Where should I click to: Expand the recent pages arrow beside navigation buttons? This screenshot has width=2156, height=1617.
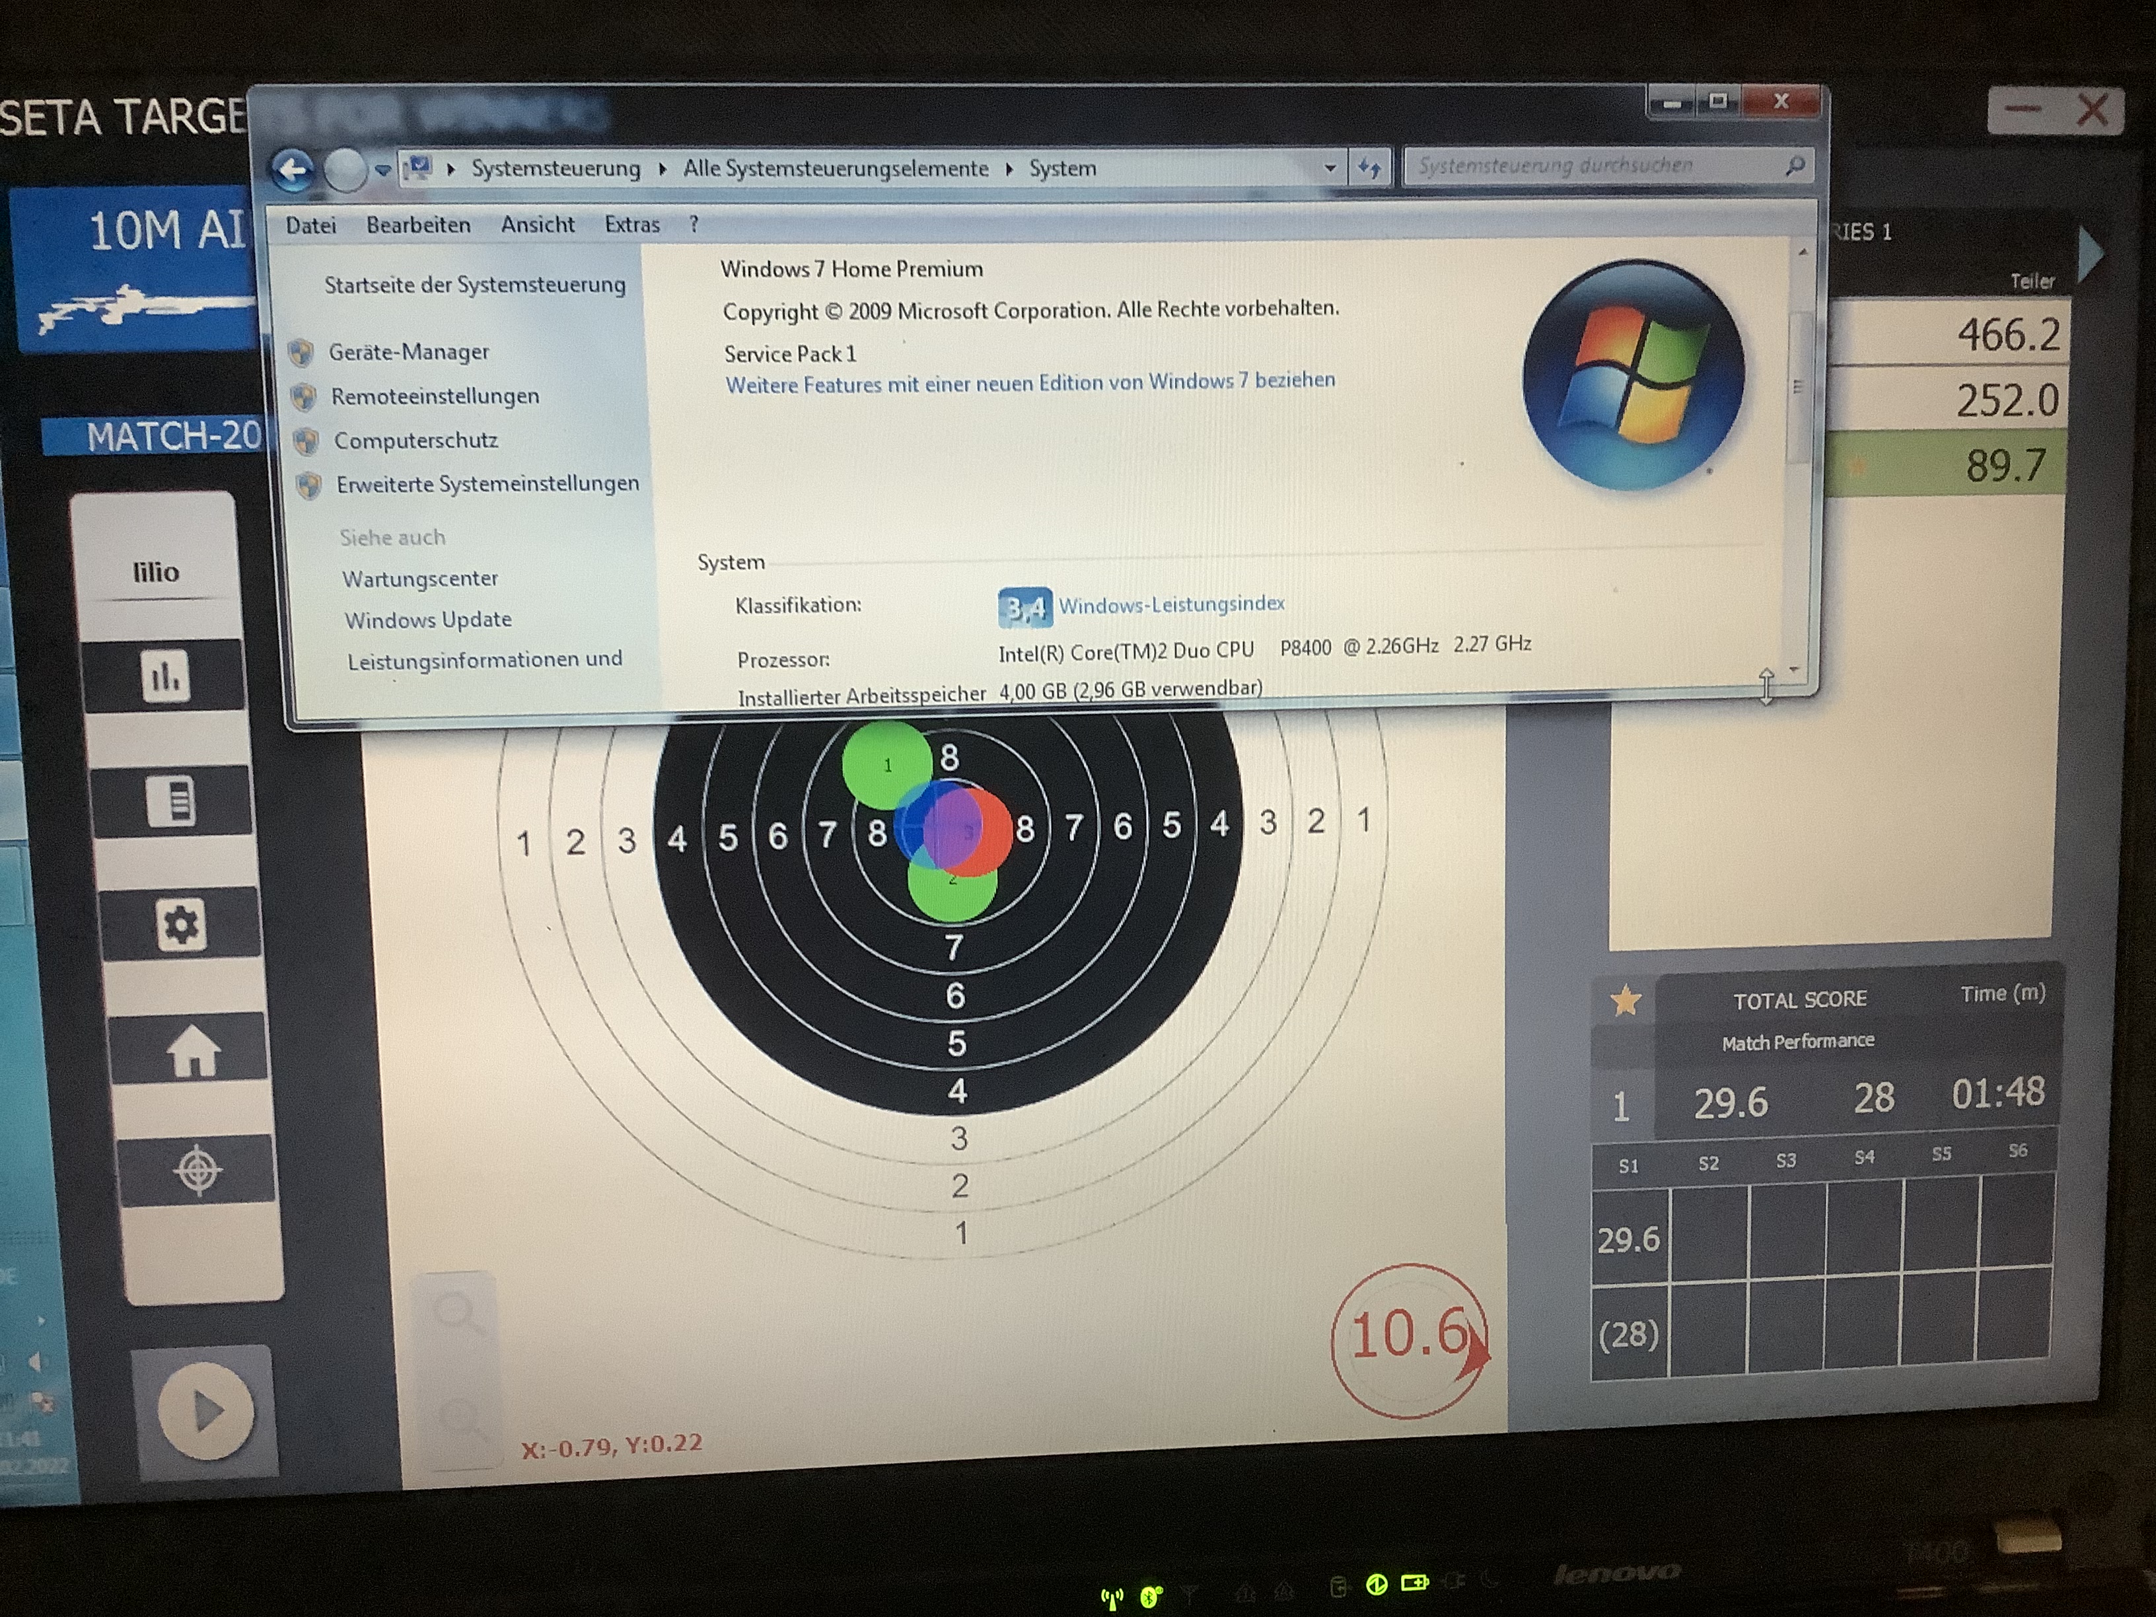coord(383,170)
